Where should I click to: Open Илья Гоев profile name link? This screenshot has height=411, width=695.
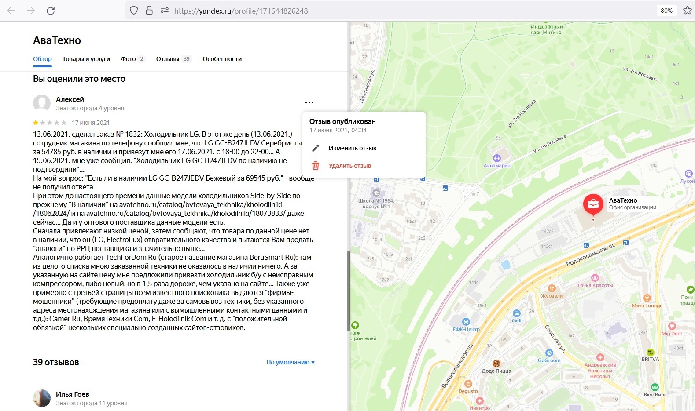[73, 394]
